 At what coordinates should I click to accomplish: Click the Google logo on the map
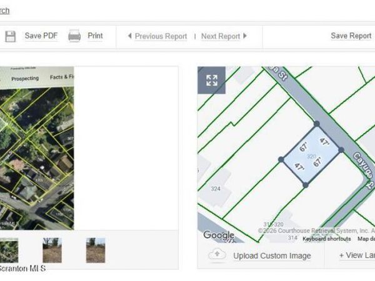219,235
